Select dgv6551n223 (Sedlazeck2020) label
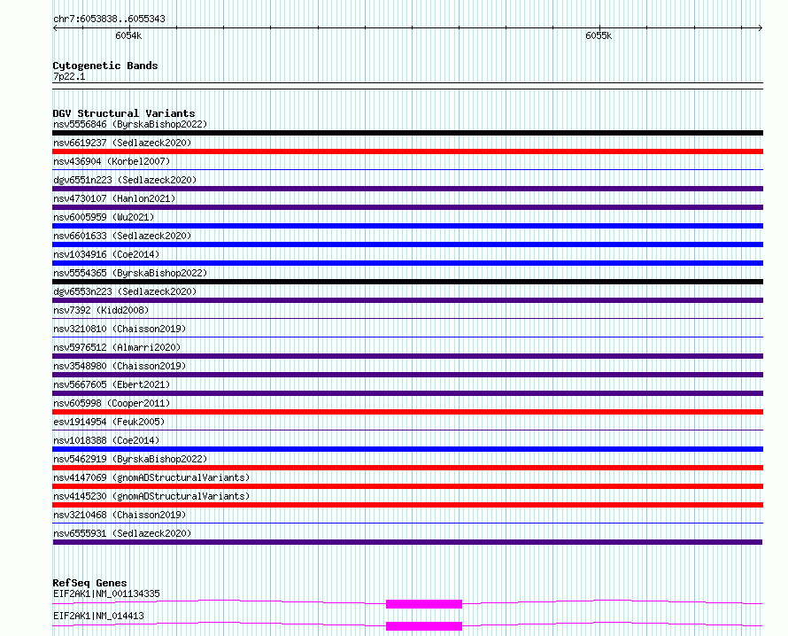Viewport: 788px width, 636px height. pos(125,180)
